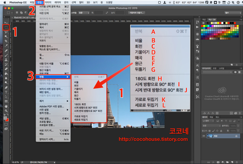Select the Path Selection tool
Viewport: 243px width, 164px height.
coord(6,97)
